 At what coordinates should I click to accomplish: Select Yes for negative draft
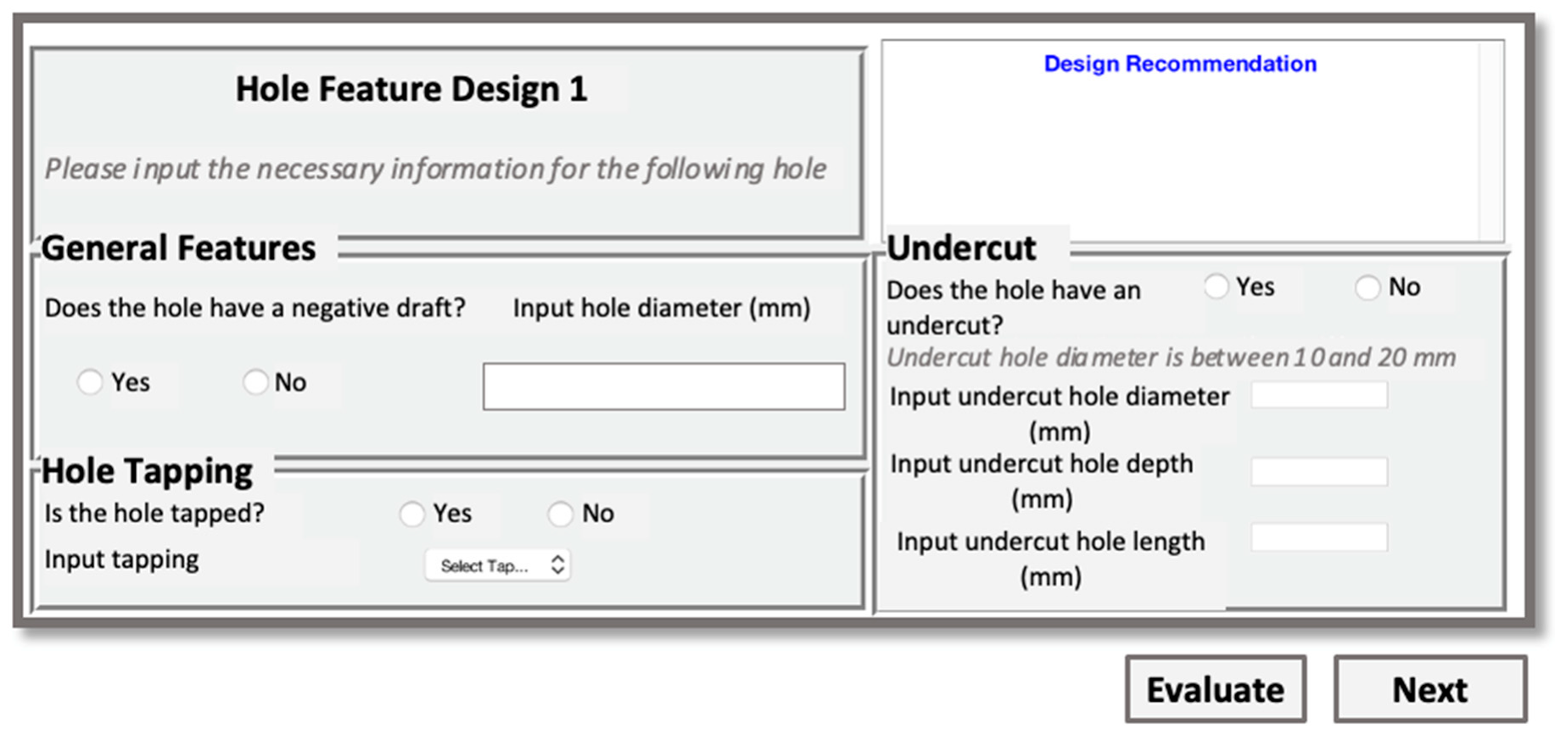pos(90,382)
